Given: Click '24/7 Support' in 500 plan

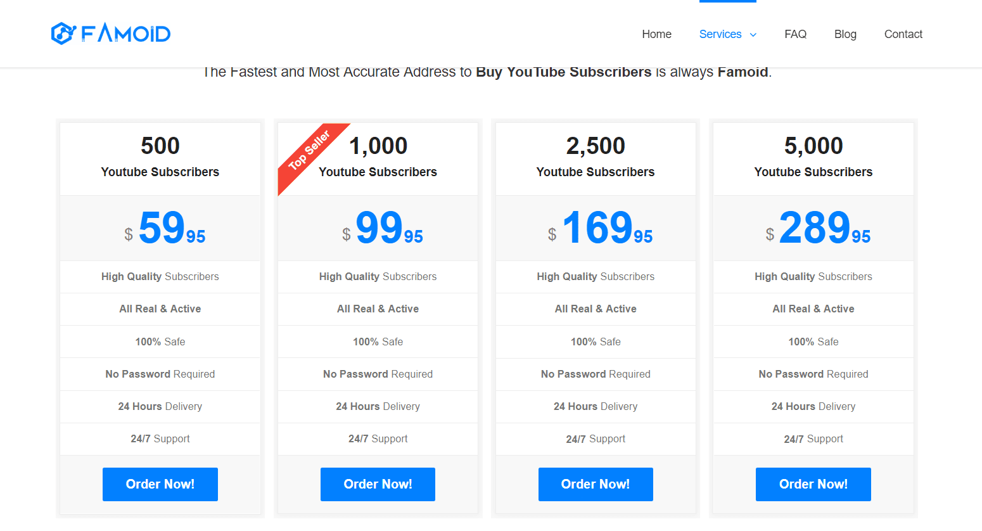Looking at the screenshot, I should [160, 439].
